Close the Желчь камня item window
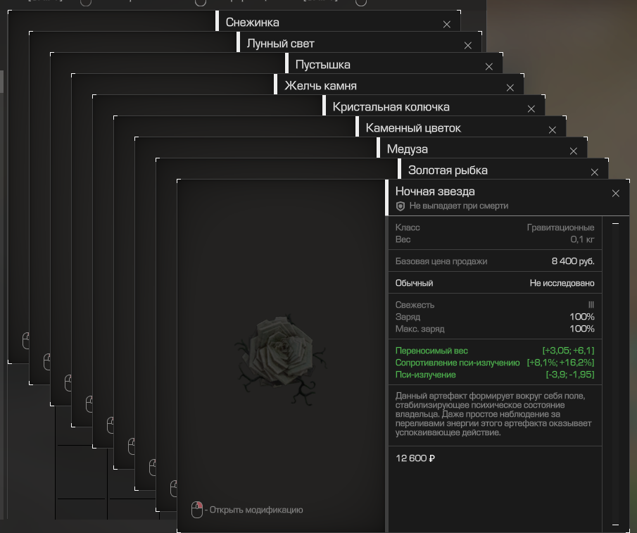The height and width of the screenshot is (533, 637). (510, 88)
